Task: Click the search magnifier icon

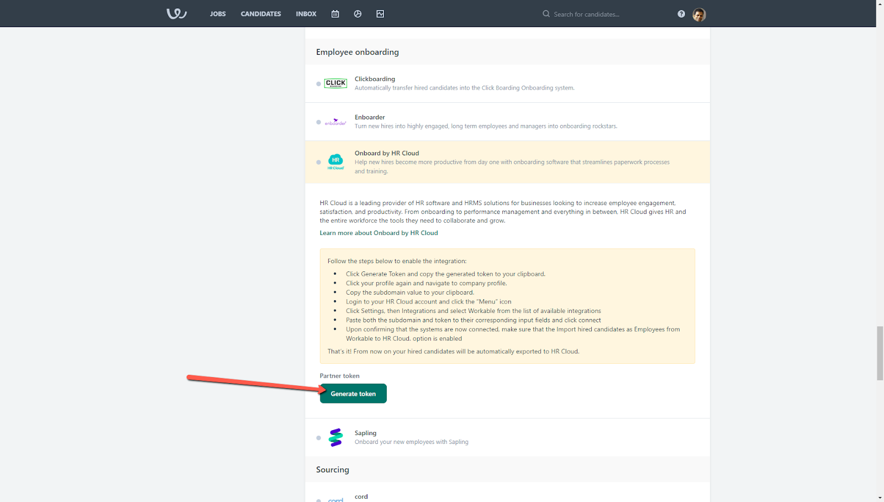Action: [546, 14]
